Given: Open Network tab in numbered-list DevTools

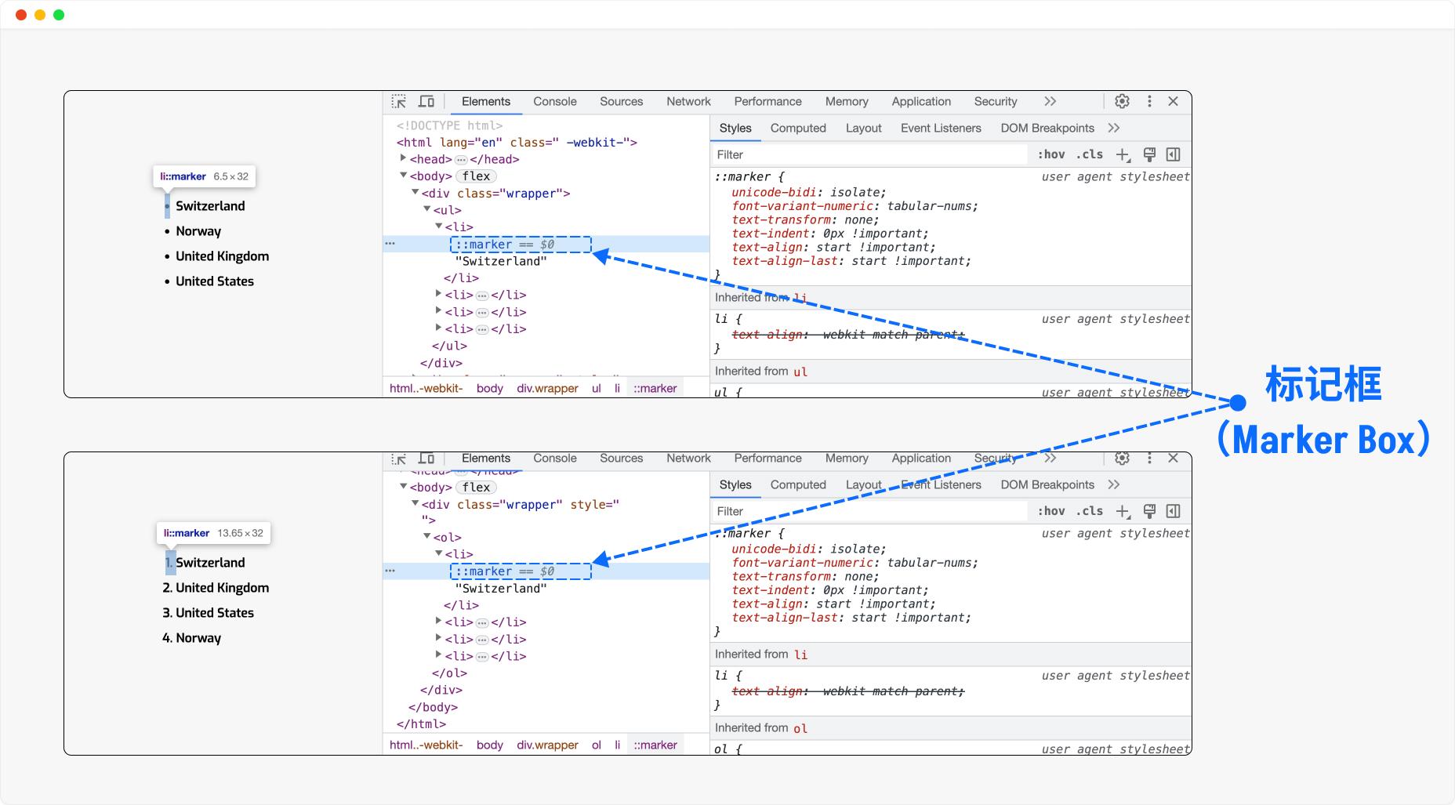Looking at the screenshot, I should 689,459.
